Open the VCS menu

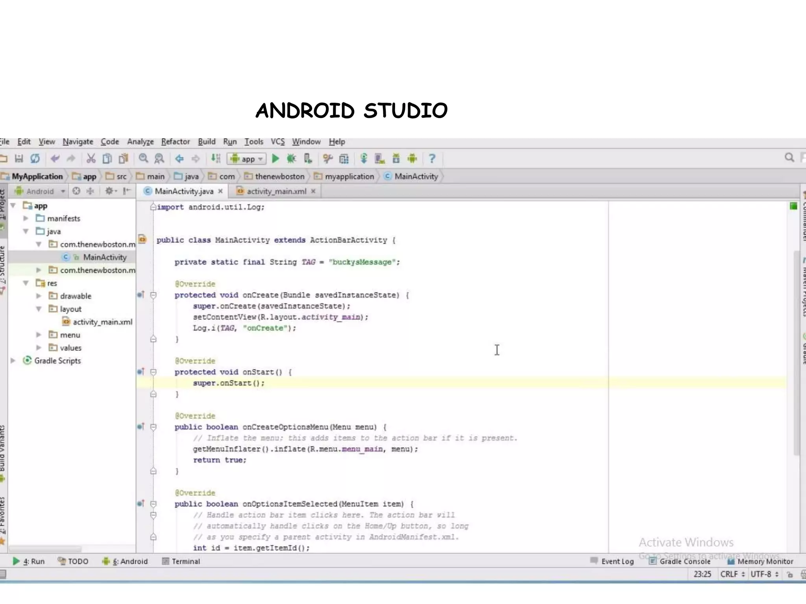click(277, 142)
